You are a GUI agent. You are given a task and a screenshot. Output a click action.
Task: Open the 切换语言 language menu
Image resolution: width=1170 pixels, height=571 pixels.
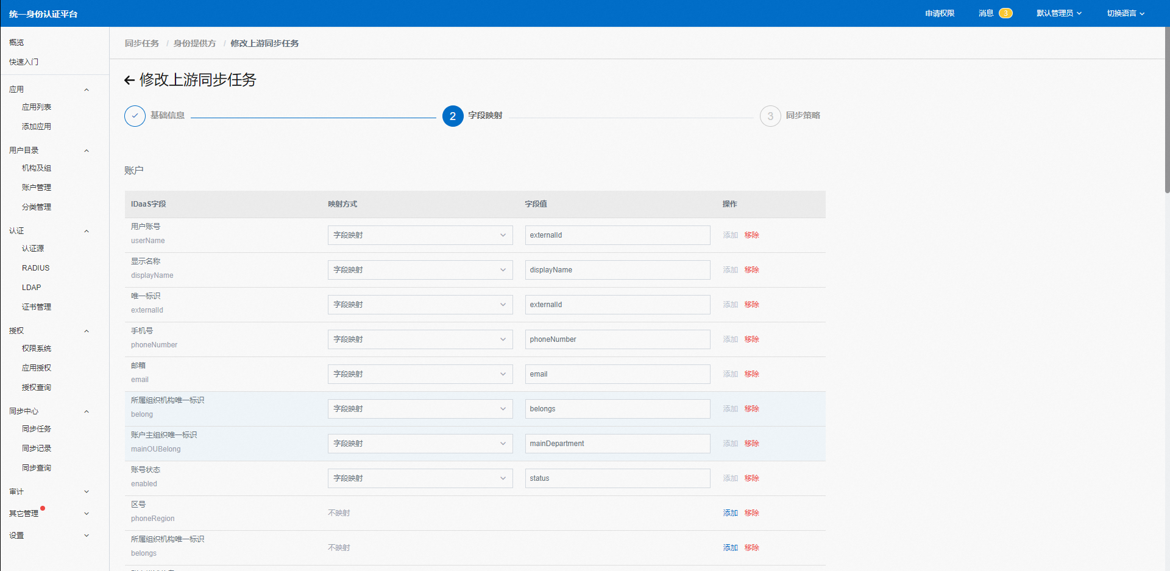pos(1125,13)
